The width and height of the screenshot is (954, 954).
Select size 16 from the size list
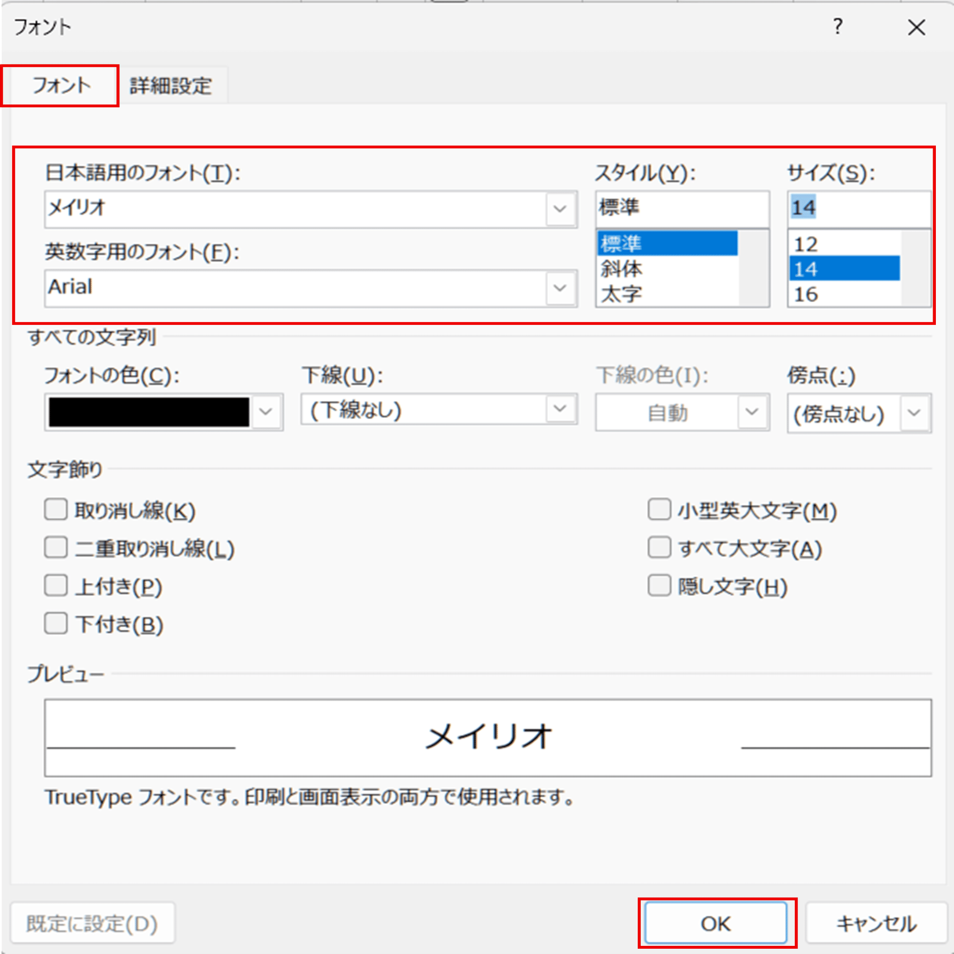pos(807,294)
